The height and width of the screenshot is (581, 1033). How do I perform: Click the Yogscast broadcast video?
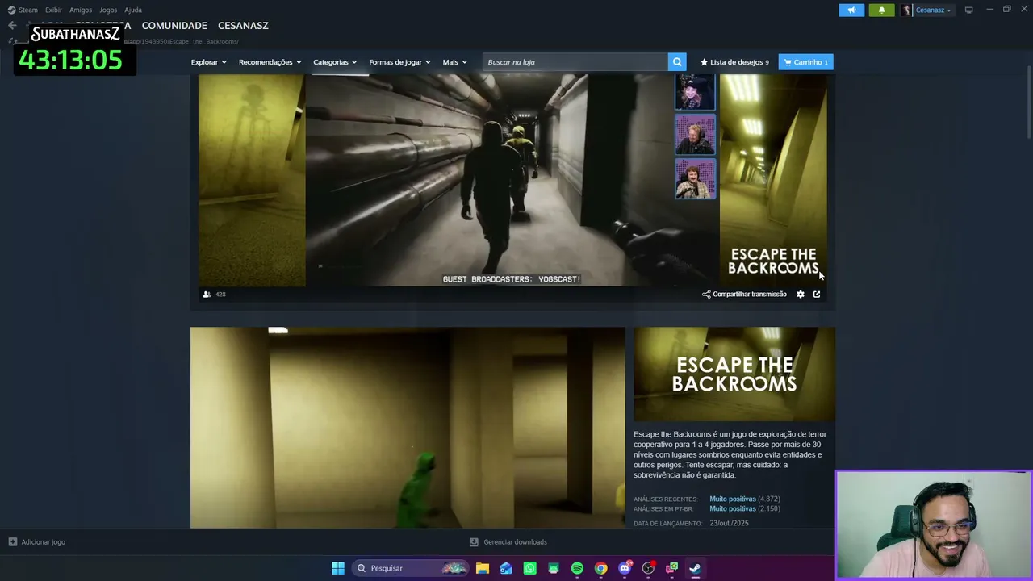(512, 180)
